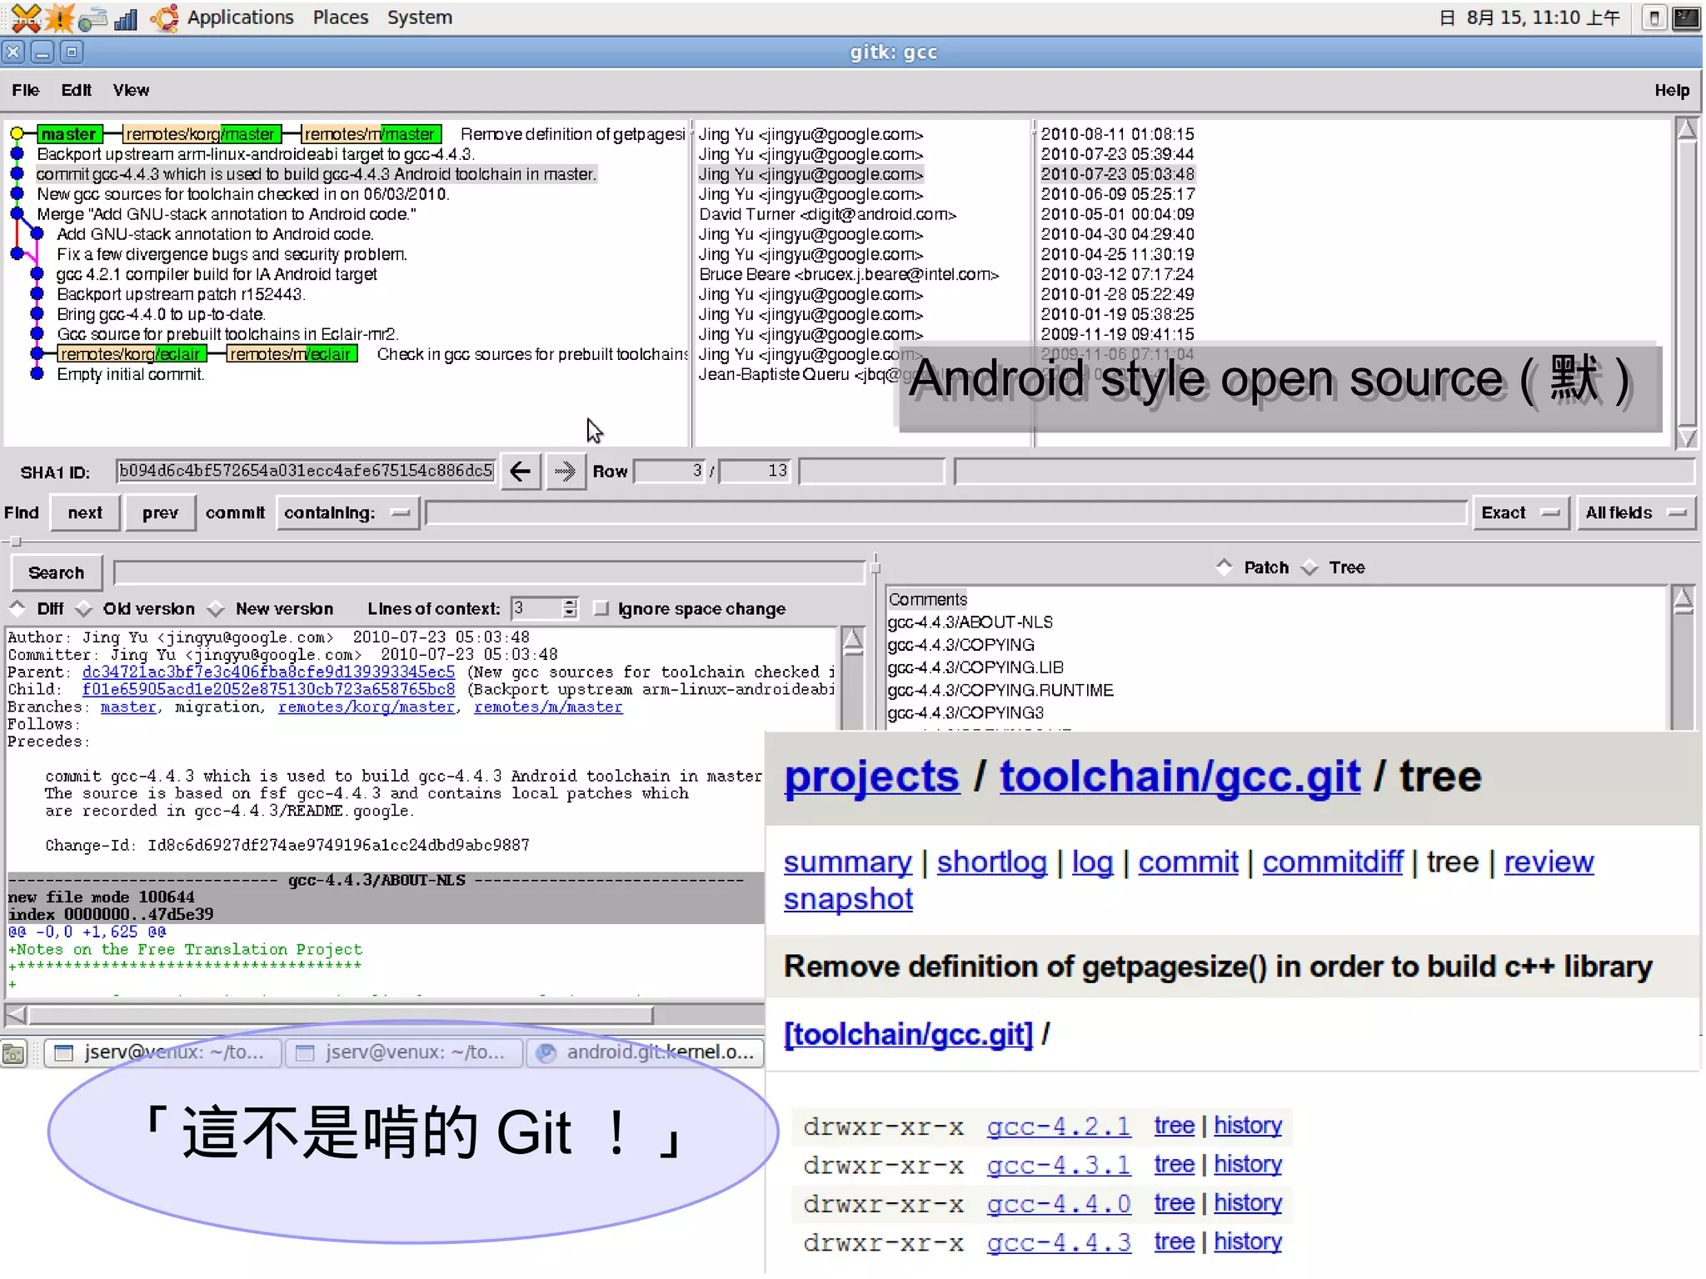Click the show desktop taskbar icon

tap(13, 1054)
